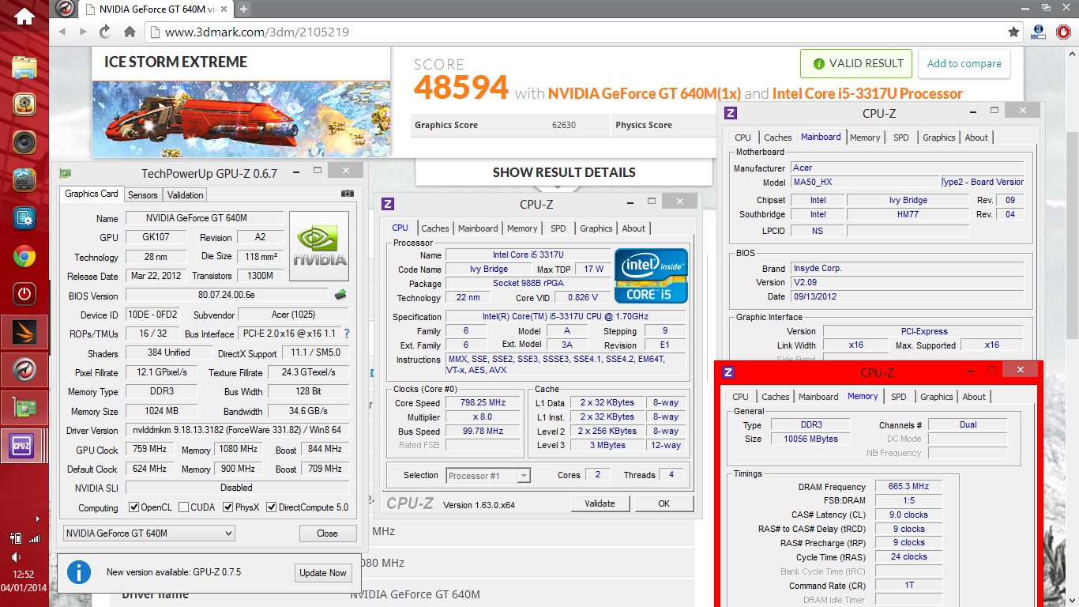Image resolution: width=1079 pixels, height=607 pixels.
Task: Expand SHOW RESULT DETAILS
Action: (x=564, y=172)
